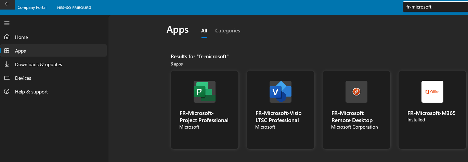Click the Installed status of M365
The image size is (468, 162).
(x=416, y=120)
